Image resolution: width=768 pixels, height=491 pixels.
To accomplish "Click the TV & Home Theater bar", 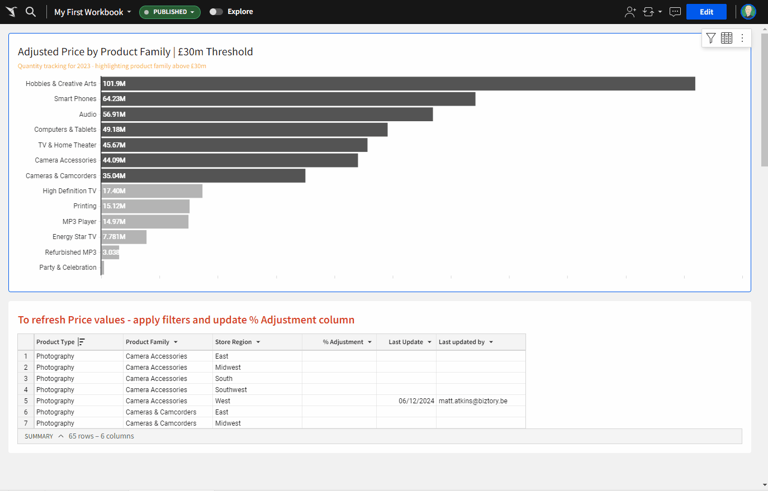I will pyautogui.click(x=234, y=145).
